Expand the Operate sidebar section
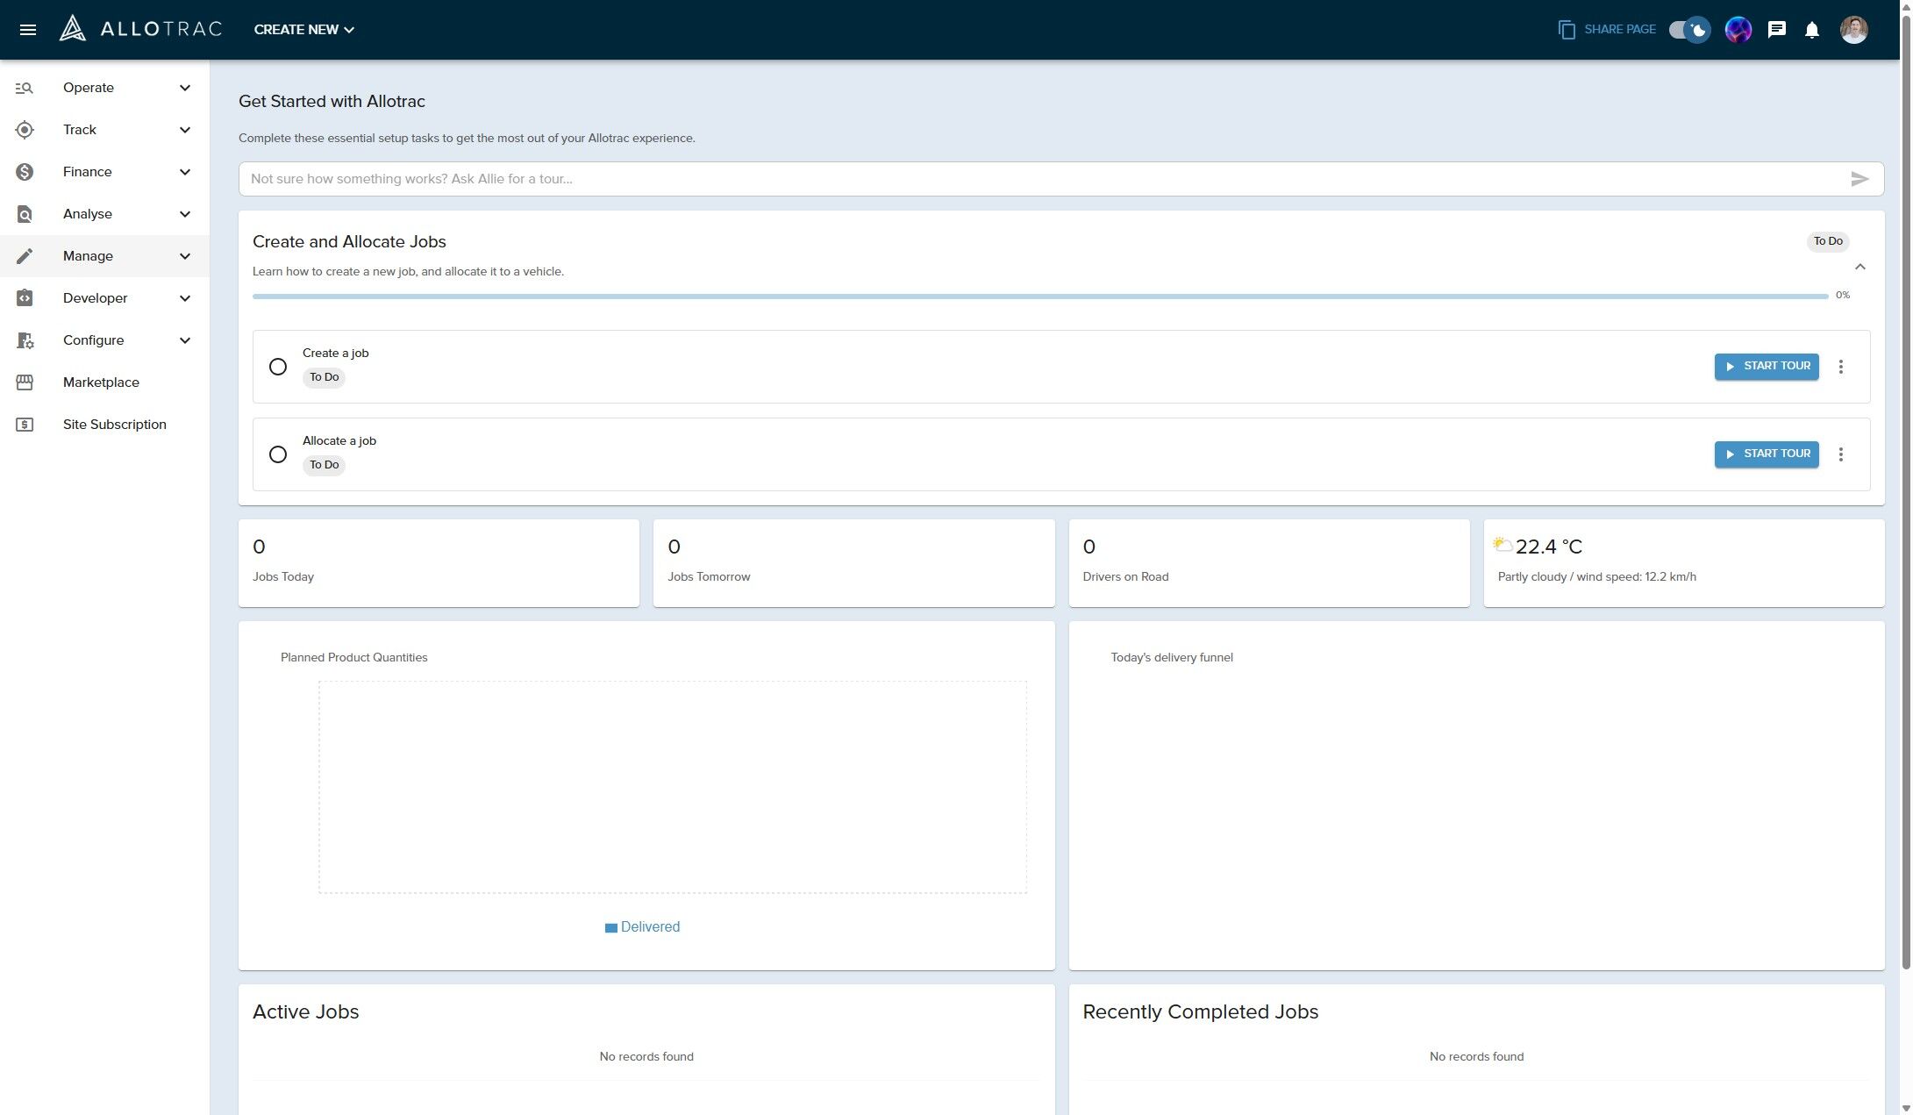Viewport: 1913px width, 1115px height. (x=104, y=88)
